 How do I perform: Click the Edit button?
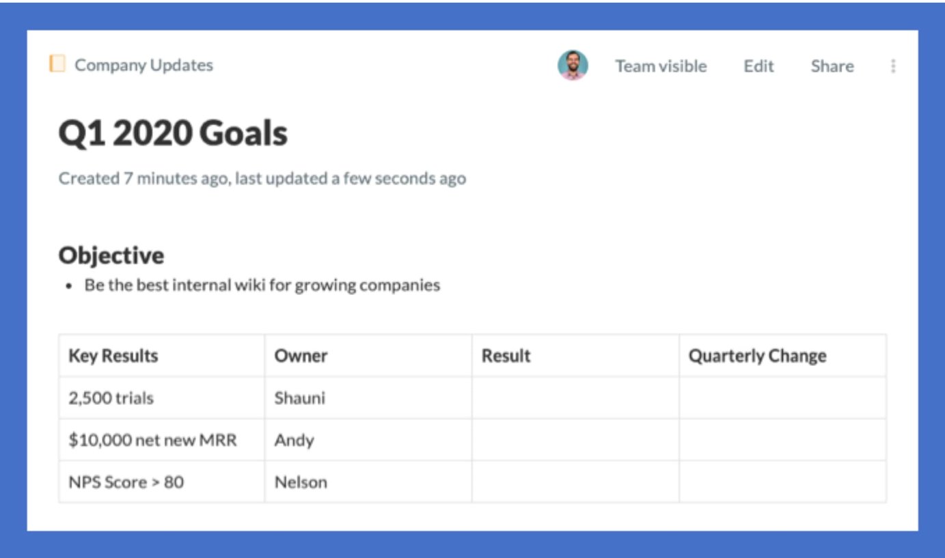[x=759, y=66]
